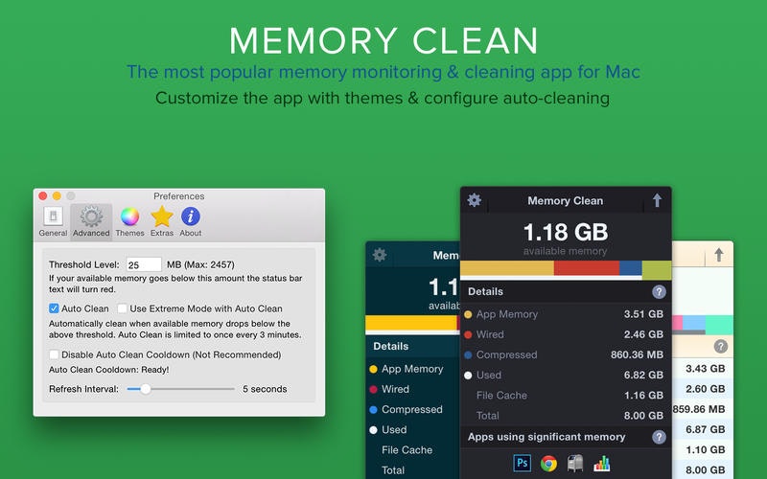This screenshot has height=479, width=767.
Task: Select the bar chart app icon
Action: [602, 464]
